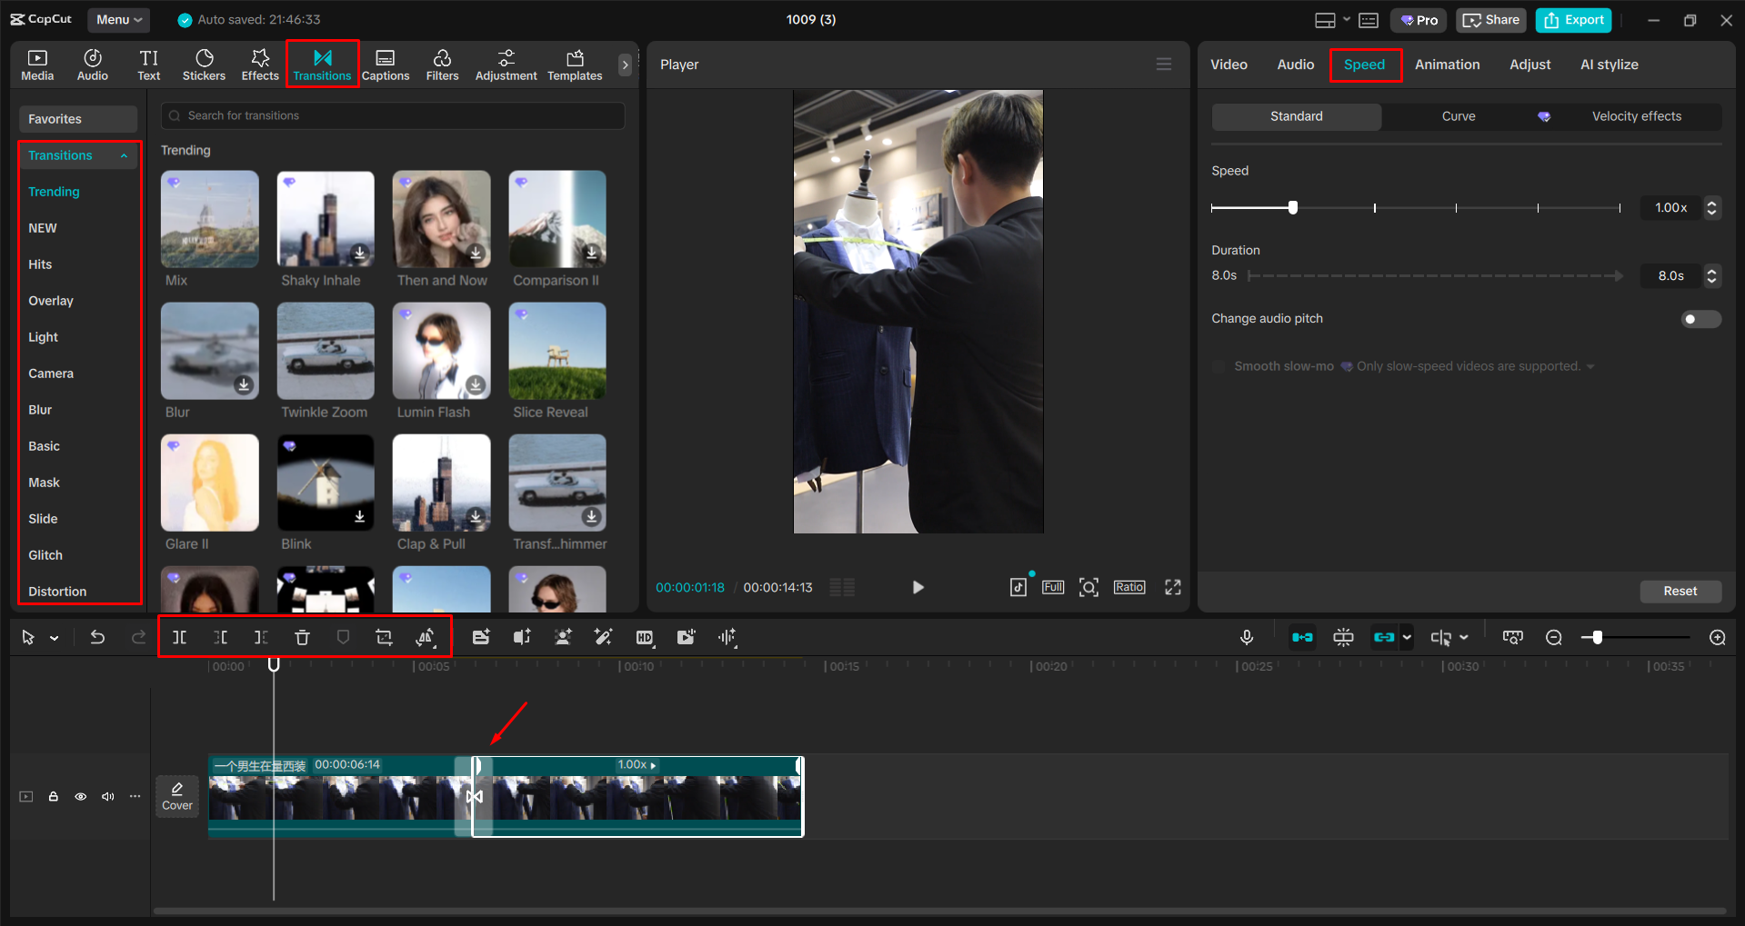
Task: Select the Split tool in the timeline toolbar
Action: pyautogui.click(x=179, y=637)
